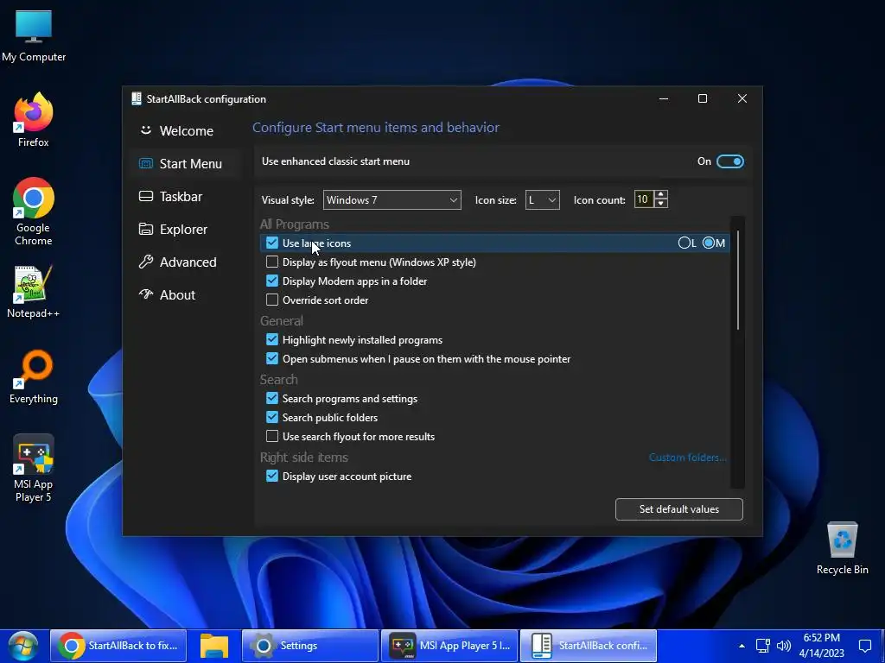The image size is (885, 663).
Task: Click StartAllBack title bar app icon
Action: pyautogui.click(x=136, y=98)
